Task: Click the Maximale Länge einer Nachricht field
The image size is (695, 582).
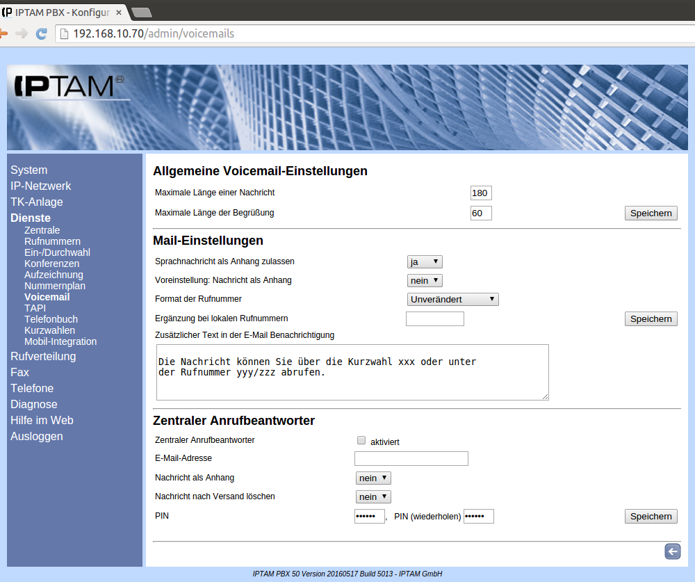Action: coord(480,193)
